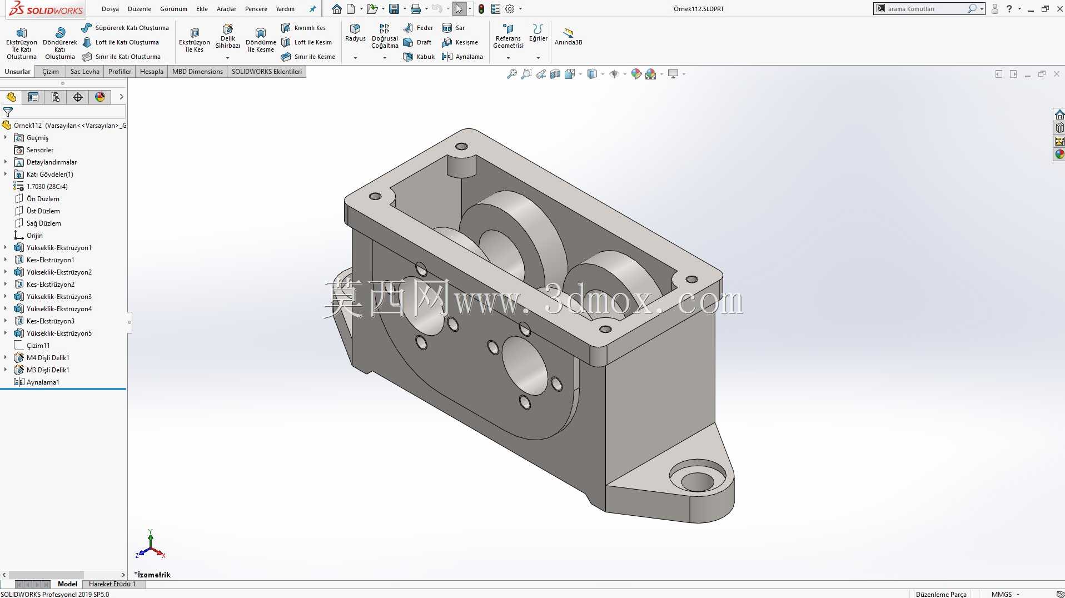Viewport: 1065px width, 598px height.
Task: Select Döndürme ile Kesme tool
Action: click(x=261, y=40)
